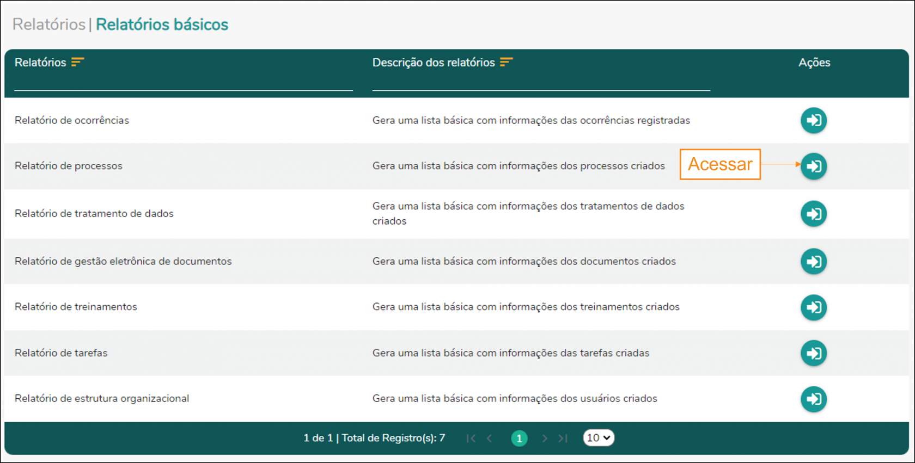
Task: Click description about tratamentos de dados criados
Action: coord(528,213)
